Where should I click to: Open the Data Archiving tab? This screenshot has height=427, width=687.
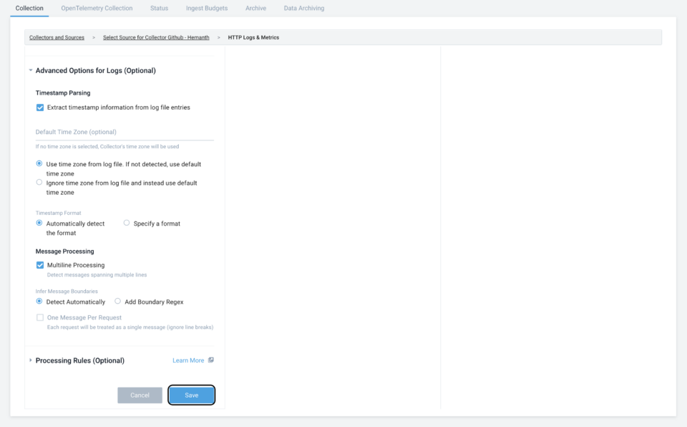coord(302,8)
